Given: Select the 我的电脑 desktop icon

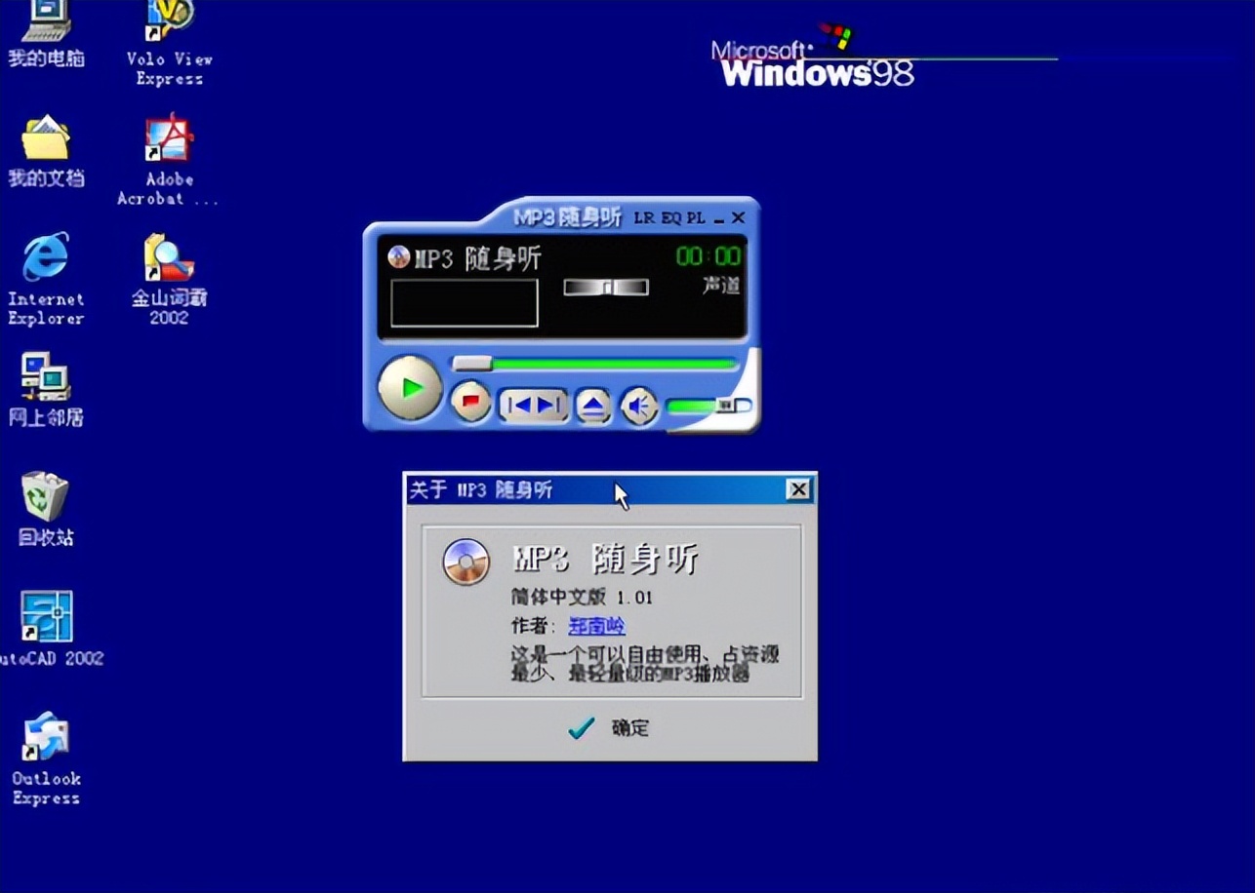Looking at the screenshot, I should click(x=46, y=34).
